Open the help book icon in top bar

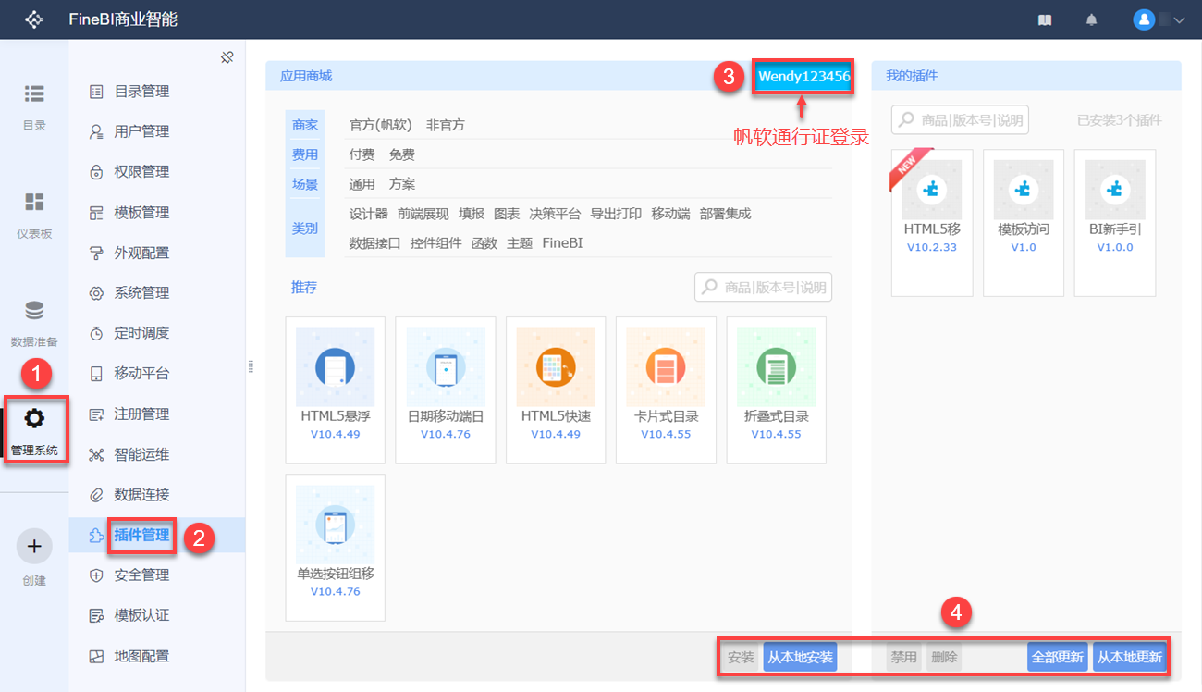tap(1045, 19)
